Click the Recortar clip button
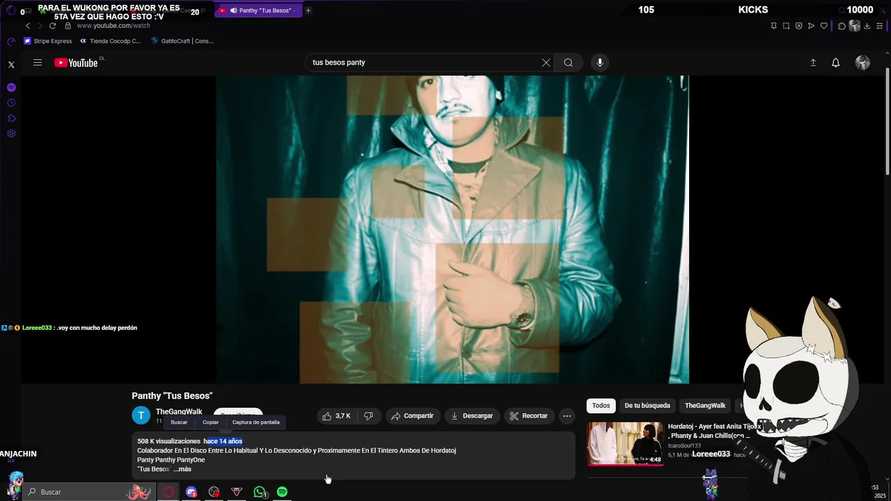The height and width of the screenshot is (501, 891). (529, 416)
